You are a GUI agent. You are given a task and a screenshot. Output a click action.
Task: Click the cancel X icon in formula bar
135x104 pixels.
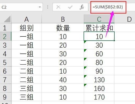point(58,7)
